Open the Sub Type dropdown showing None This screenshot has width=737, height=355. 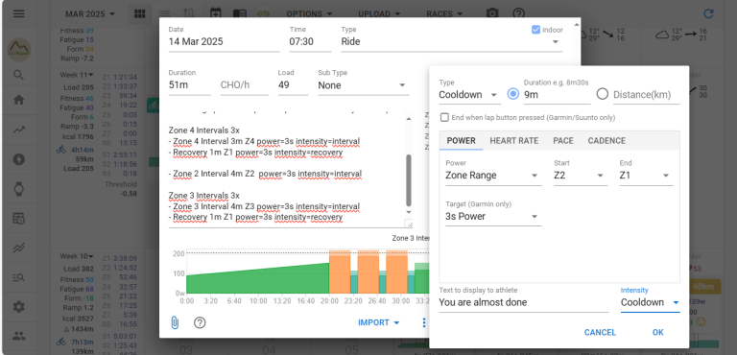(x=364, y=85)
